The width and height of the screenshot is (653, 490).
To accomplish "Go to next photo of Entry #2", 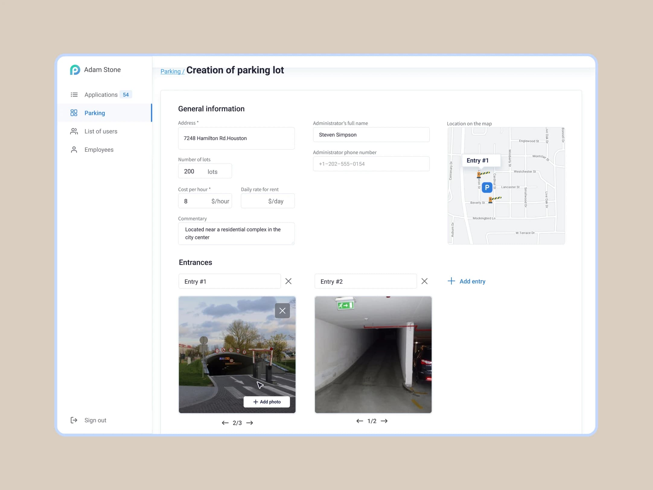I will click(x=384, y=421).
